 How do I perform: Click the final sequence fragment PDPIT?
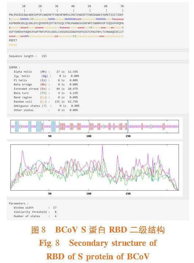tap(13, 40)
